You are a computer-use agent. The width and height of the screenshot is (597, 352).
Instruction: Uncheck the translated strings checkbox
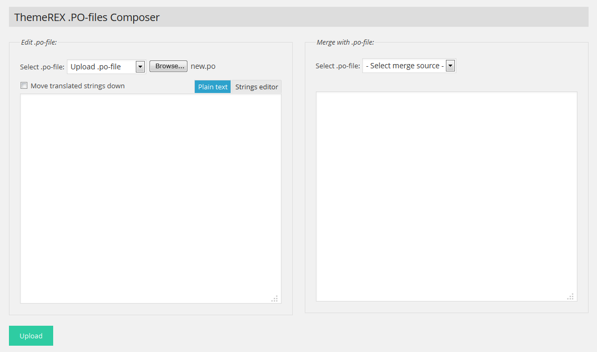pos(24,85)
